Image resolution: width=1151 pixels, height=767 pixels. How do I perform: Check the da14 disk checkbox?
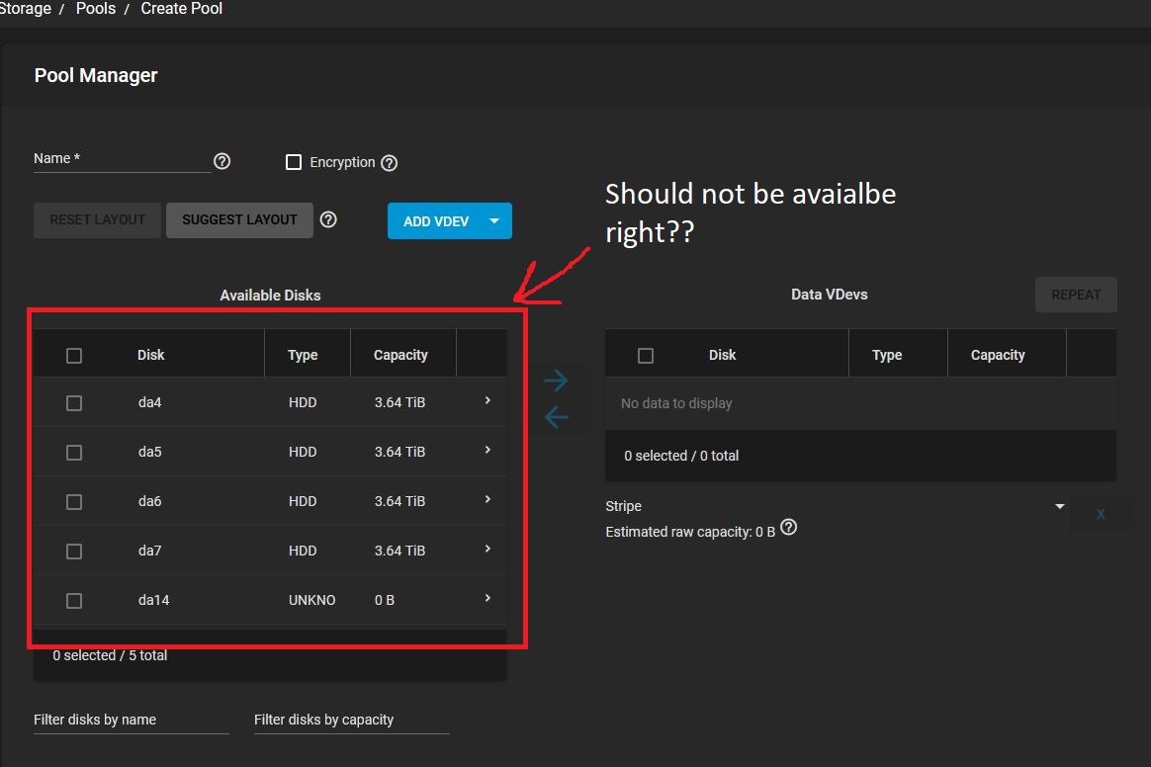(x=74, y=601)
